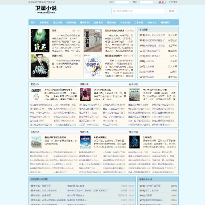Click the username field in the top bar

click(122, 2)
